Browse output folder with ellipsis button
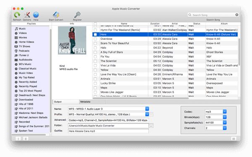This screenshot has height=157, width=252. point(151,126)
